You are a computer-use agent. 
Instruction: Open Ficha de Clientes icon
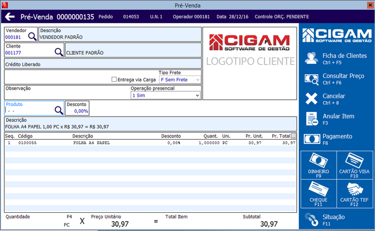pos(311,58)
